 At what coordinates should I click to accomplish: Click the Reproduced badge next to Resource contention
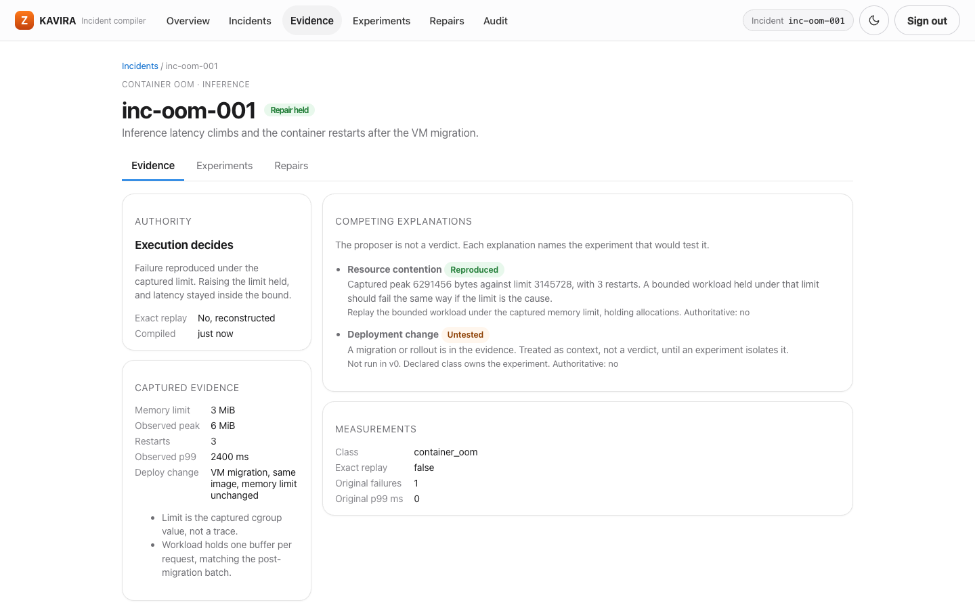tap(474, 269)
